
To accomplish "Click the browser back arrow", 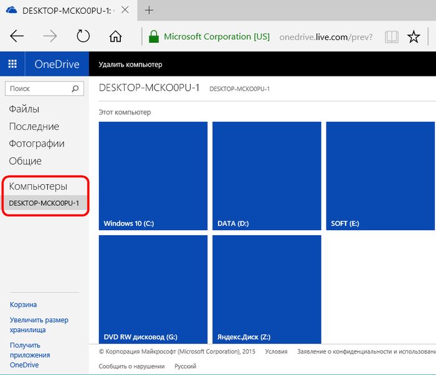I will click(x=17, y=37).
